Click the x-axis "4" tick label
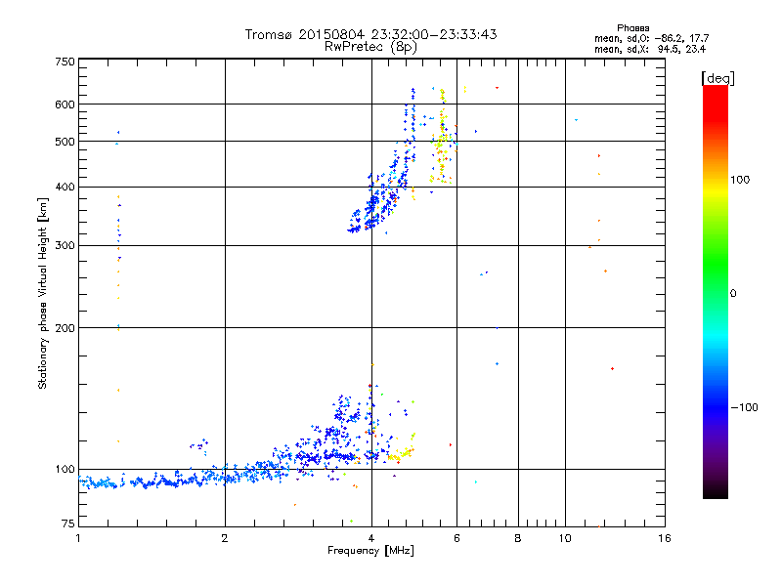This screenshot has width=782, height=586. [371, 538]
